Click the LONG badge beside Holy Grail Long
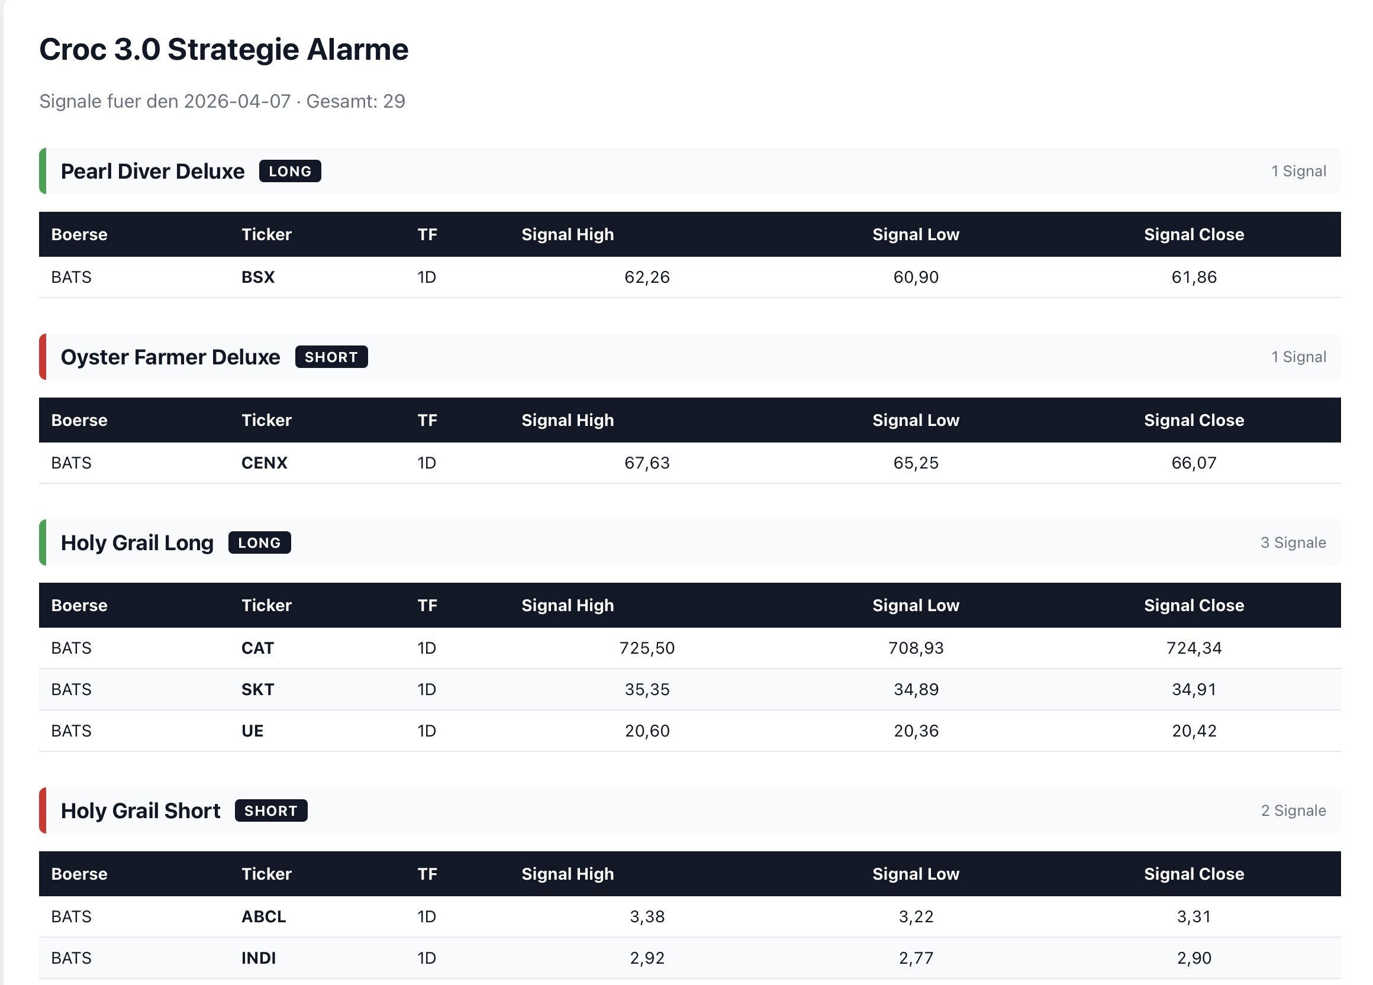The image size is (1373, 985). tap(259, 542)
